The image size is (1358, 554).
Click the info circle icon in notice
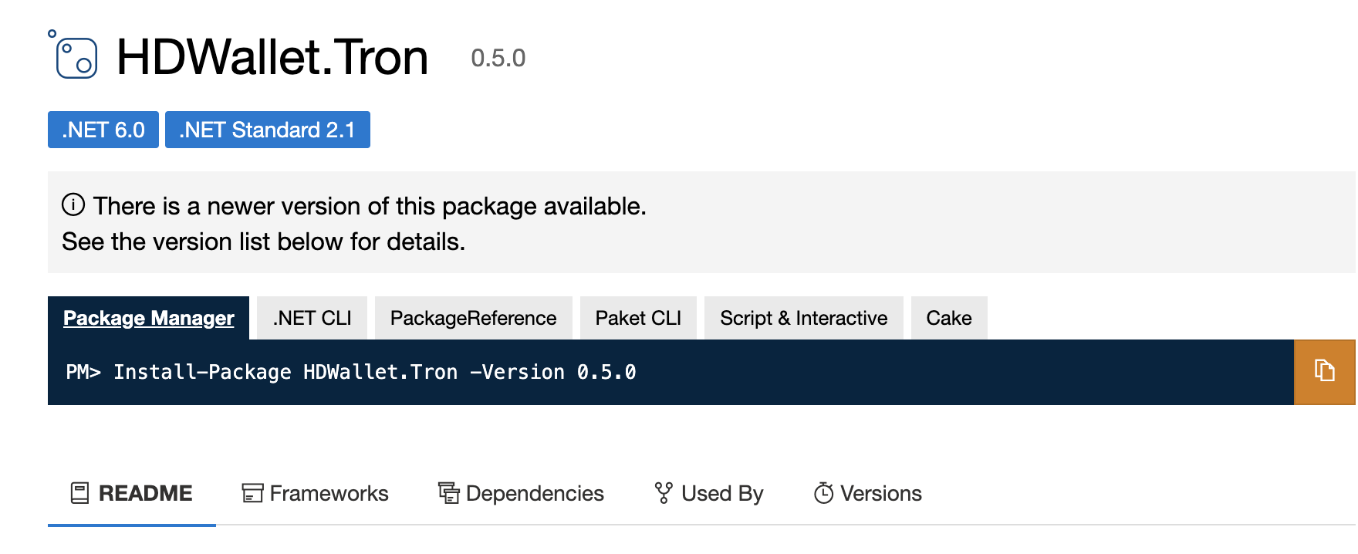click(x=73, y=205)
